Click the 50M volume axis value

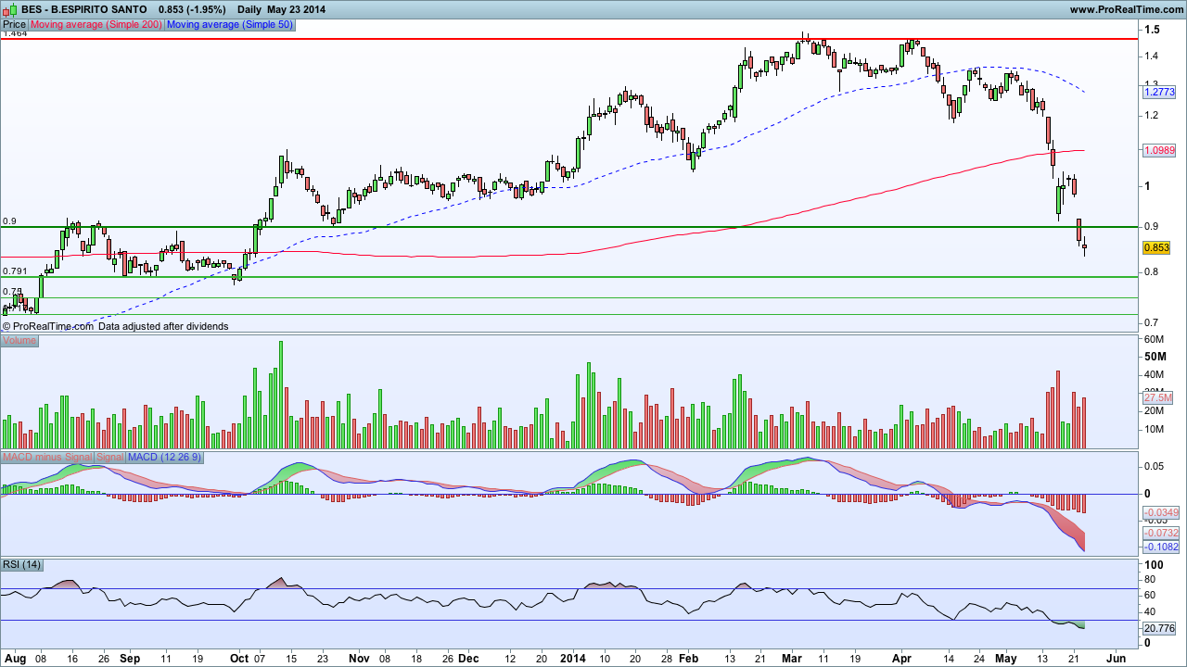(1155, 357)
